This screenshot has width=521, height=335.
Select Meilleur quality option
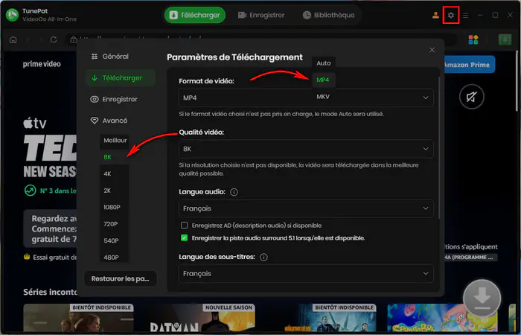tap(115, 140)
